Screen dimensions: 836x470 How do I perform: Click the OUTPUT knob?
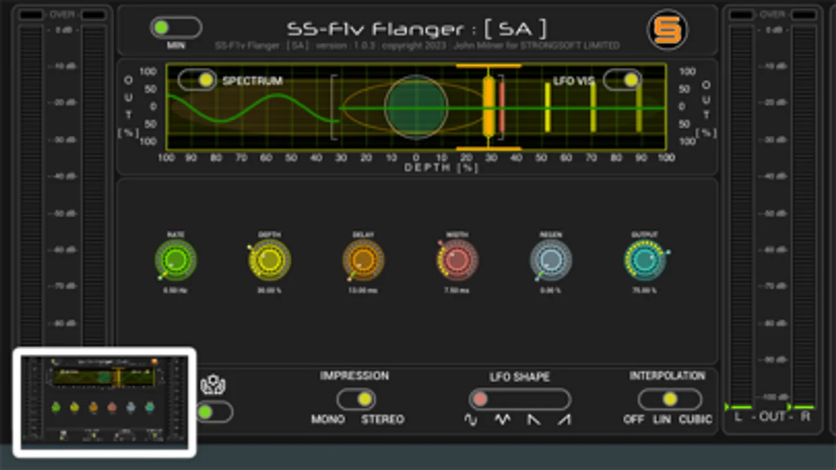[645, 260]
